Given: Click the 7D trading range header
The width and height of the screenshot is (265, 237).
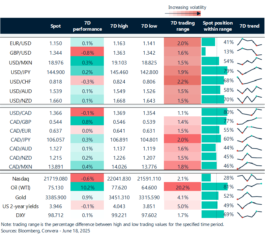Looking at the screenshot, I should coord(181,26).
